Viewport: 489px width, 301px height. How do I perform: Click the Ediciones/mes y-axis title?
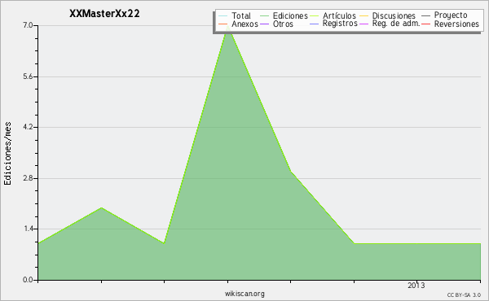click(7, 154)
